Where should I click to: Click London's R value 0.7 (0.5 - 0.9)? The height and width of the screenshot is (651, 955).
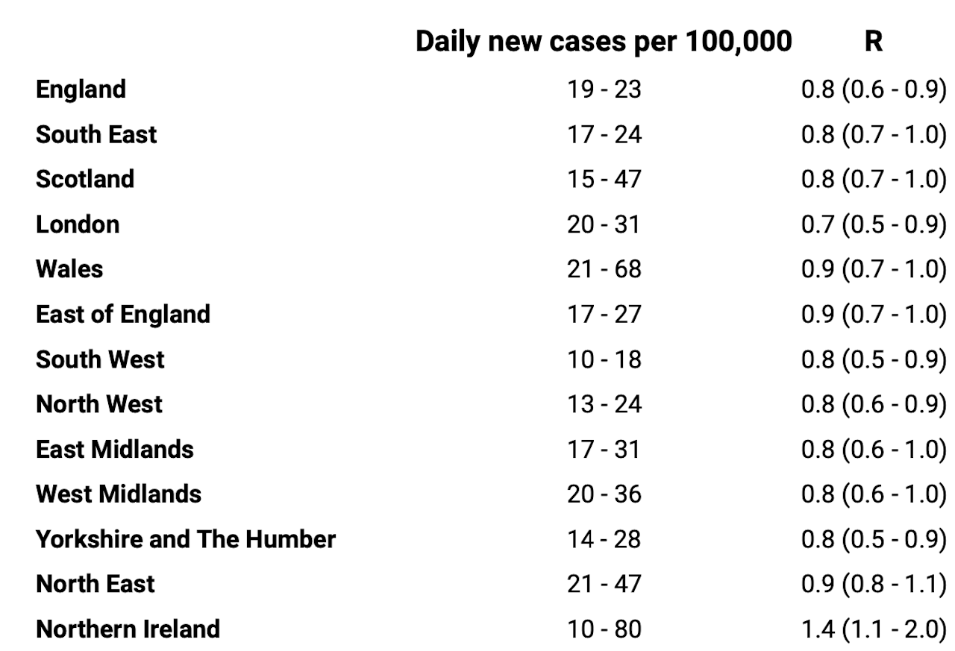click(x=874, y=224)
